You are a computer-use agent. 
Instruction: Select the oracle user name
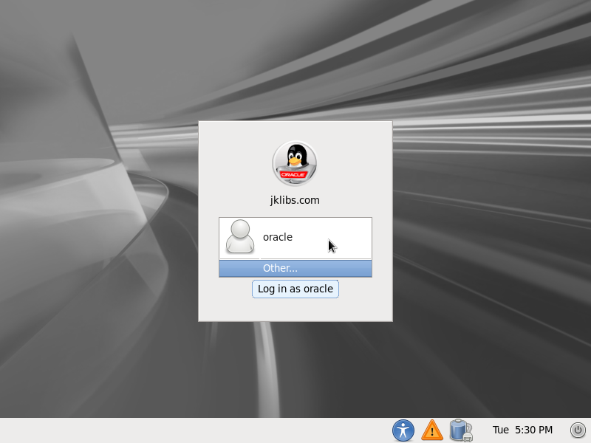(x=278, y=237)
